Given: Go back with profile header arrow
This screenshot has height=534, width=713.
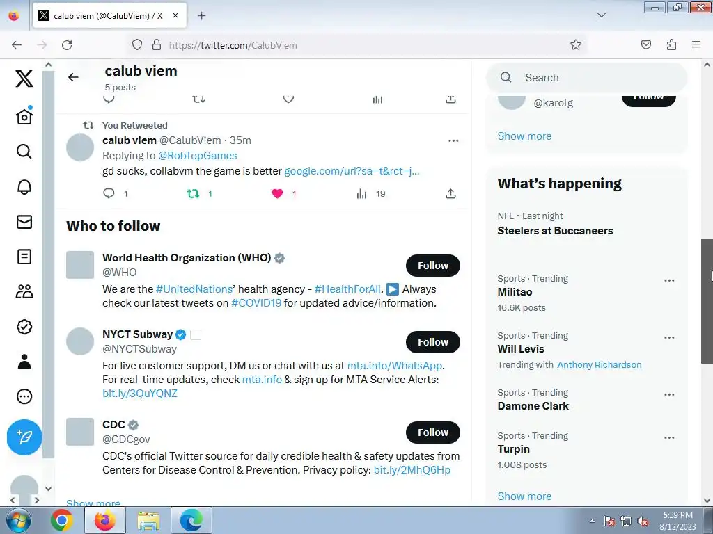Looking at the screenshot, I should click(73, 77).
